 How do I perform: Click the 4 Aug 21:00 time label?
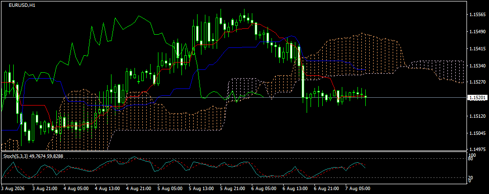click(x=139, y=189)
